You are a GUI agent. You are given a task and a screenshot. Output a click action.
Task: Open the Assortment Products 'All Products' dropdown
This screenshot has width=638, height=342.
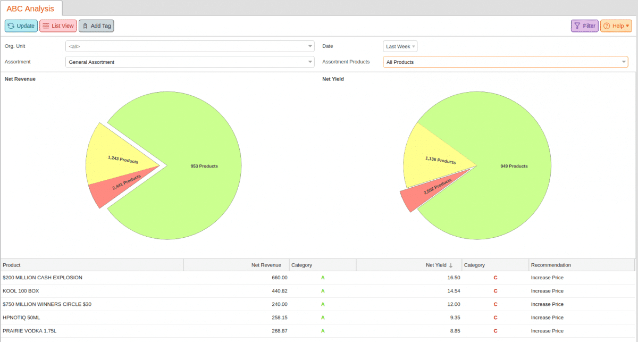(623, 62)
